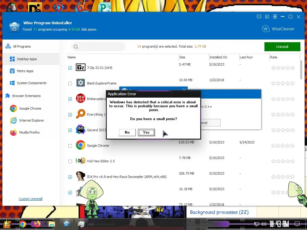Select System Components category
This screenshot has width=307, height=230.
point(31,83)
